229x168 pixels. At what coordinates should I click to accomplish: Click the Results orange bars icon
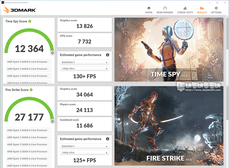[202, 8]
